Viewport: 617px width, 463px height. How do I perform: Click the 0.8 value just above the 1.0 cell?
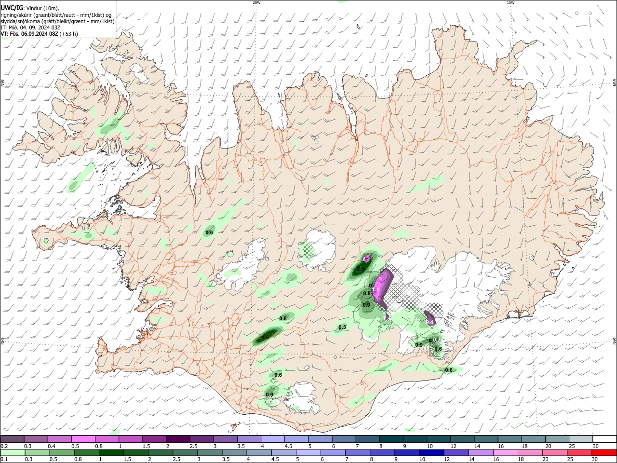click(283, 318)
